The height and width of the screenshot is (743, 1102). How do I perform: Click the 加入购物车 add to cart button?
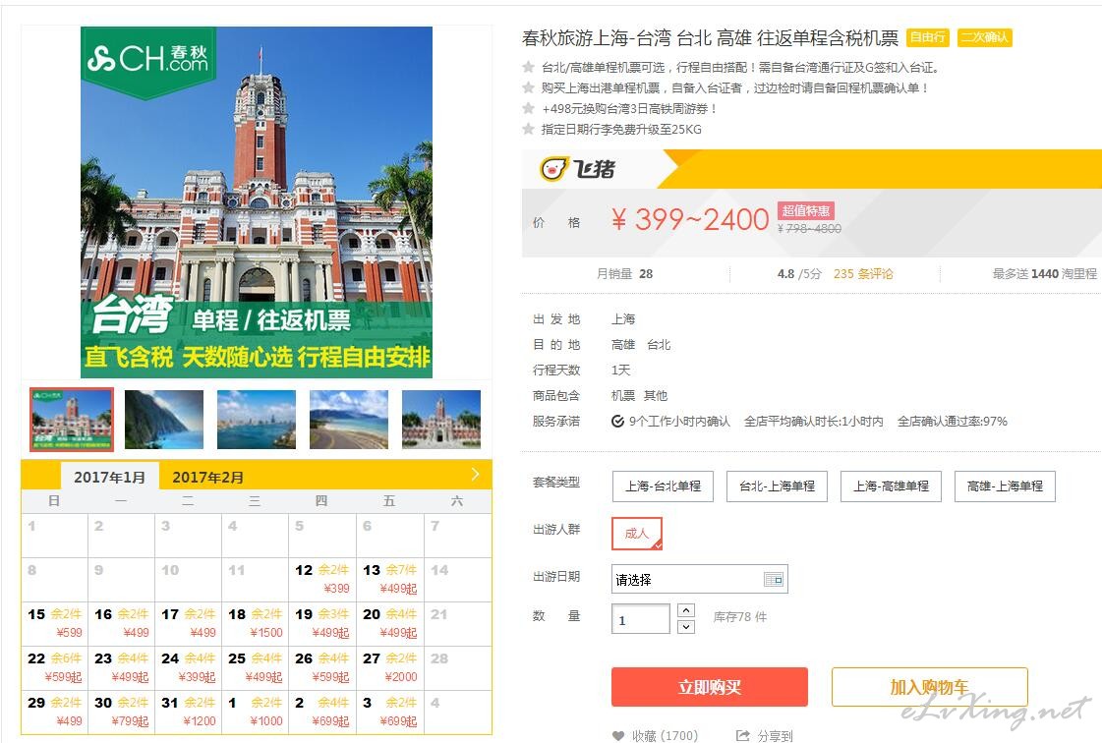[929, 687]
